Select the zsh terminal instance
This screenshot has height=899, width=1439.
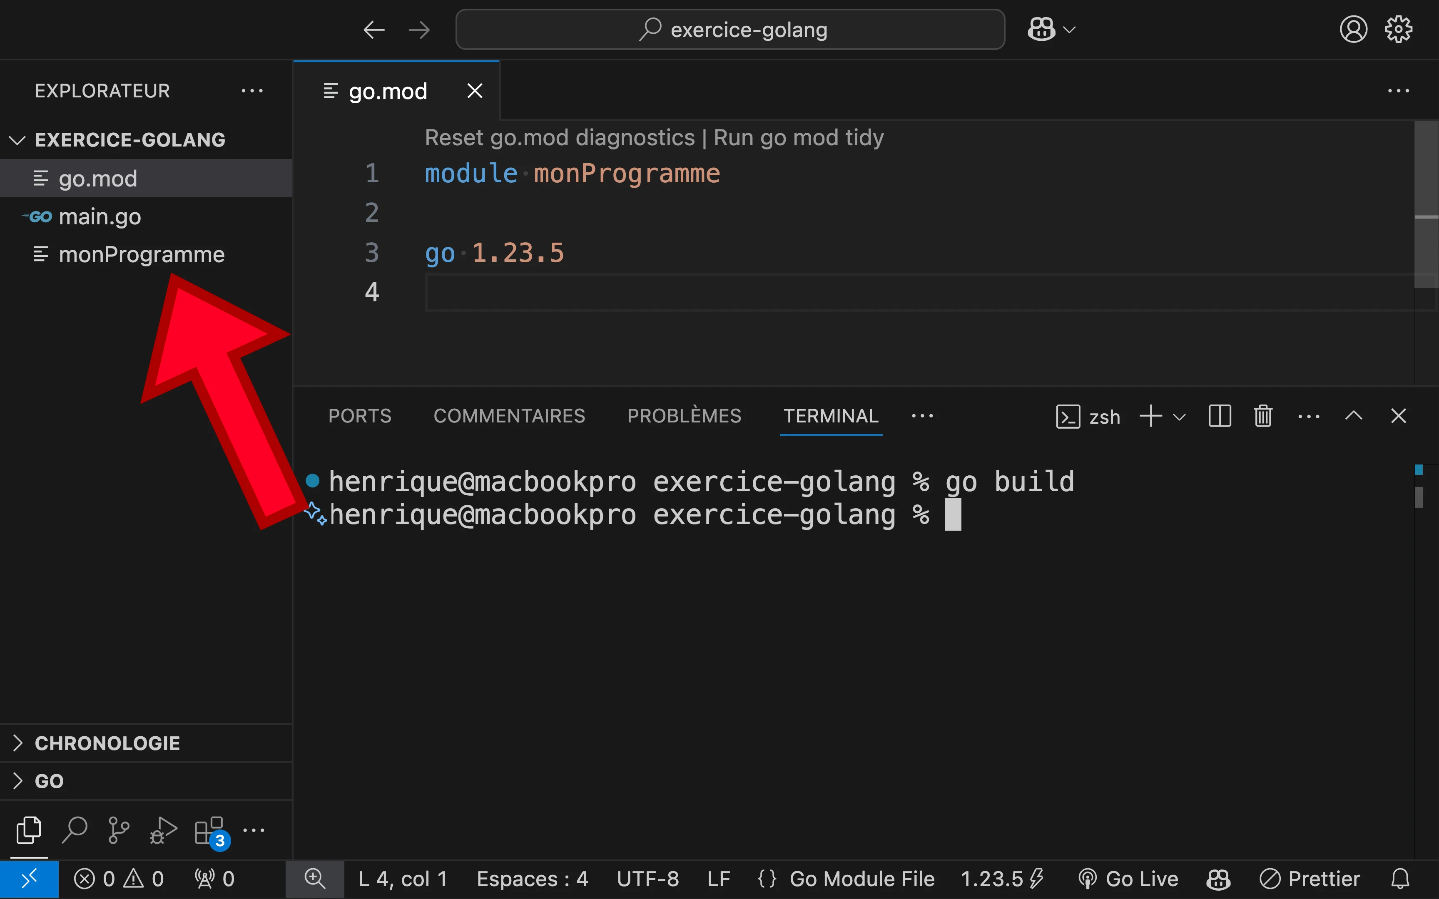click(1088, 416)
